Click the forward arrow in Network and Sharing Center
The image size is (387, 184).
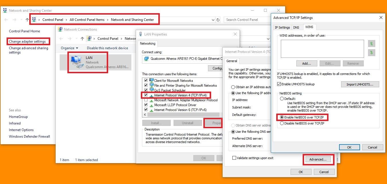pos(14,20)
